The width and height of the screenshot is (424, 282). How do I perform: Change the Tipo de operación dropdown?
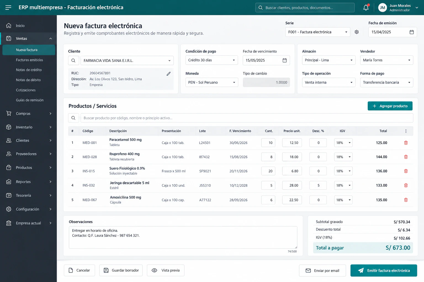point(328,82)
